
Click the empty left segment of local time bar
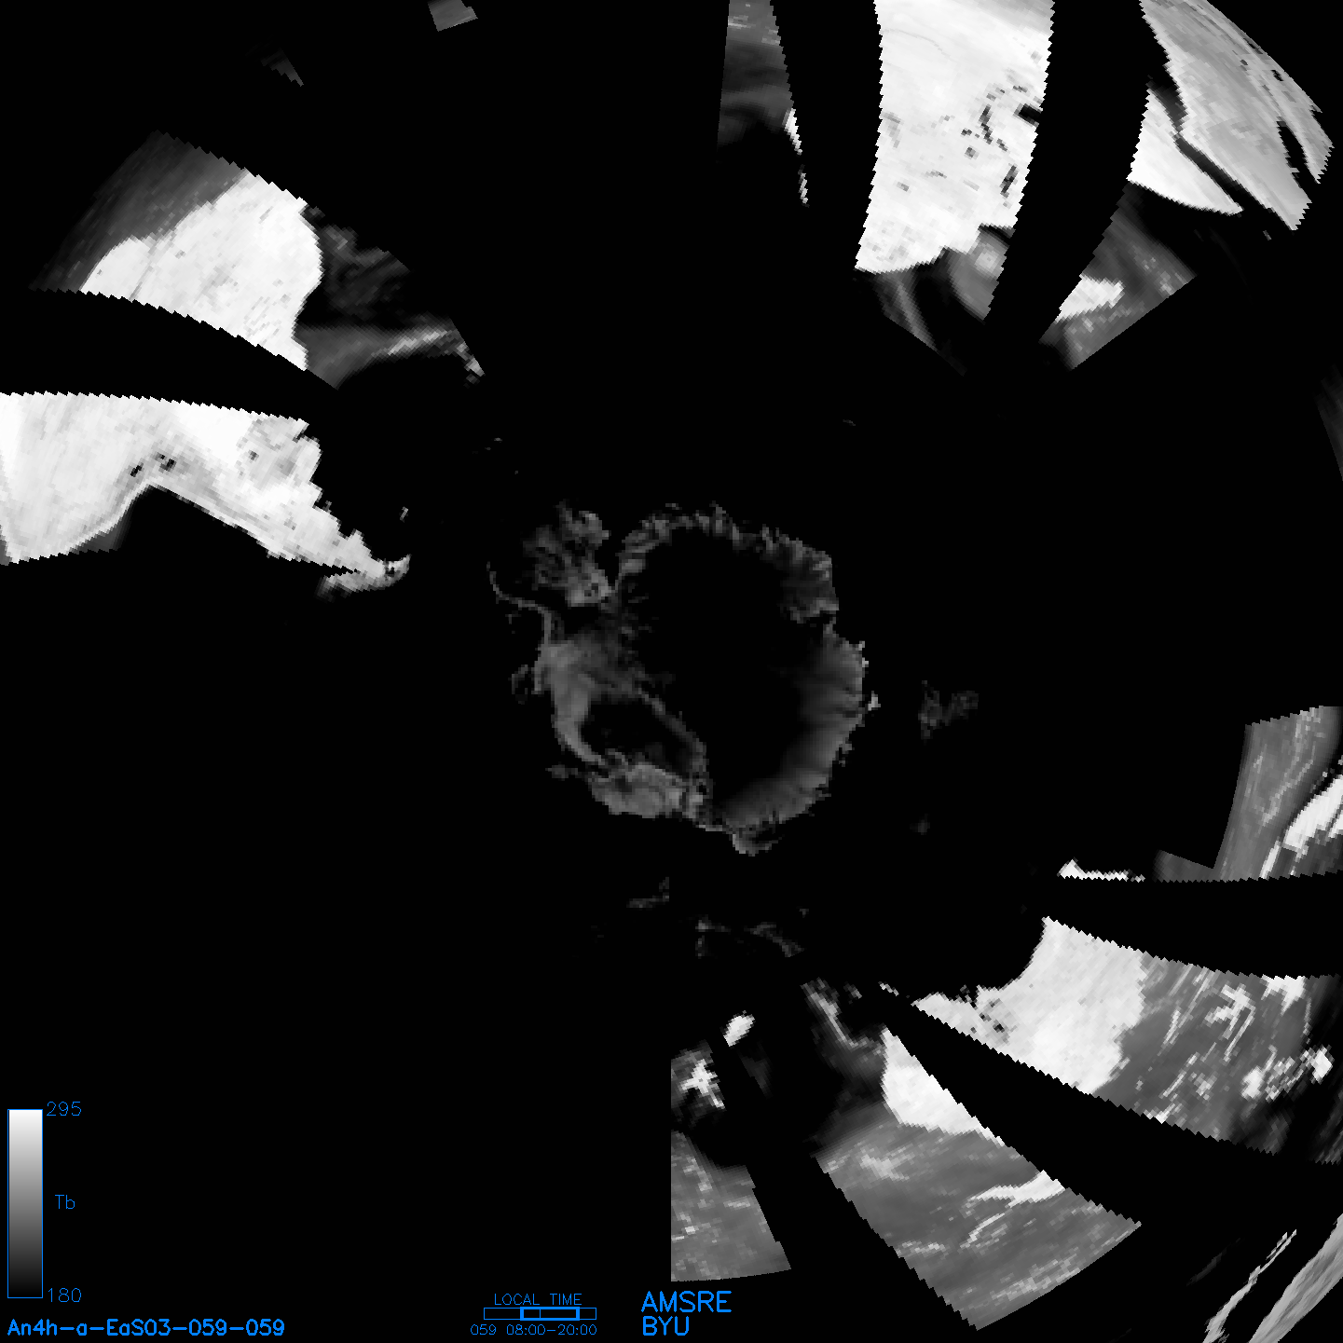[x=501, y=1314]
